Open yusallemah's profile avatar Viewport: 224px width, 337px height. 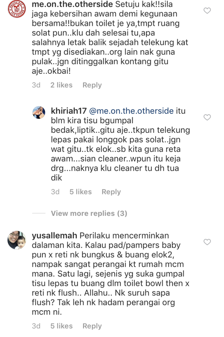(x=17, y=240)
